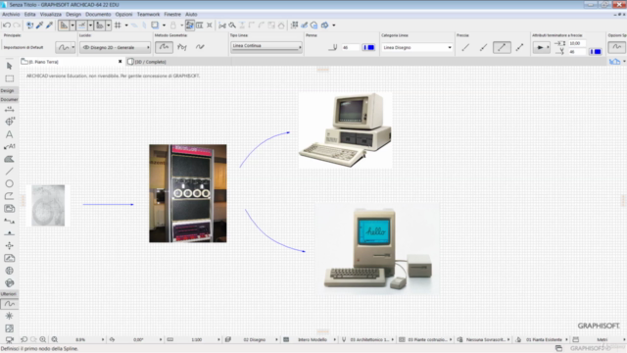This screenshot has height=353, width=627.
Task: Click the line pen number field
Action: 351,47
